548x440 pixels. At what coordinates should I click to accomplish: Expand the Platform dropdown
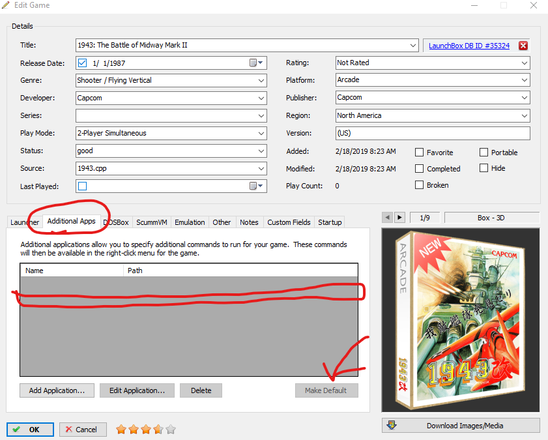(525, 80)
